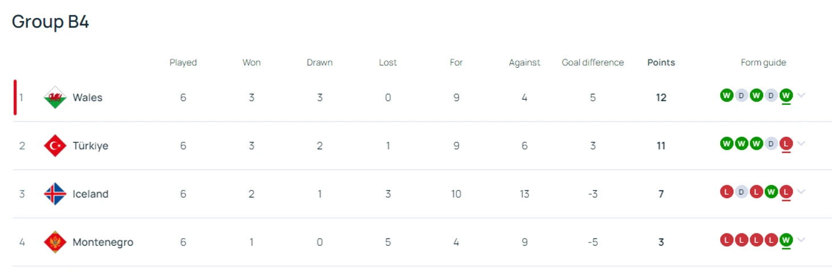Screen dimensions: 832x279
Task: Expand the Wales row form details
Action: click(x=801, y=96)
